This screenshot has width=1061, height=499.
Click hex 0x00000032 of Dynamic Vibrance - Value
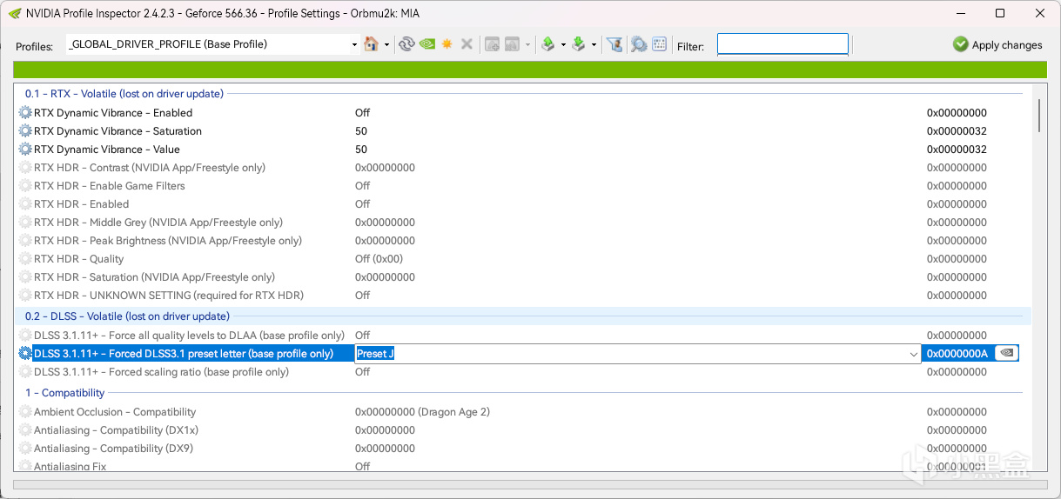coord(957,150)
